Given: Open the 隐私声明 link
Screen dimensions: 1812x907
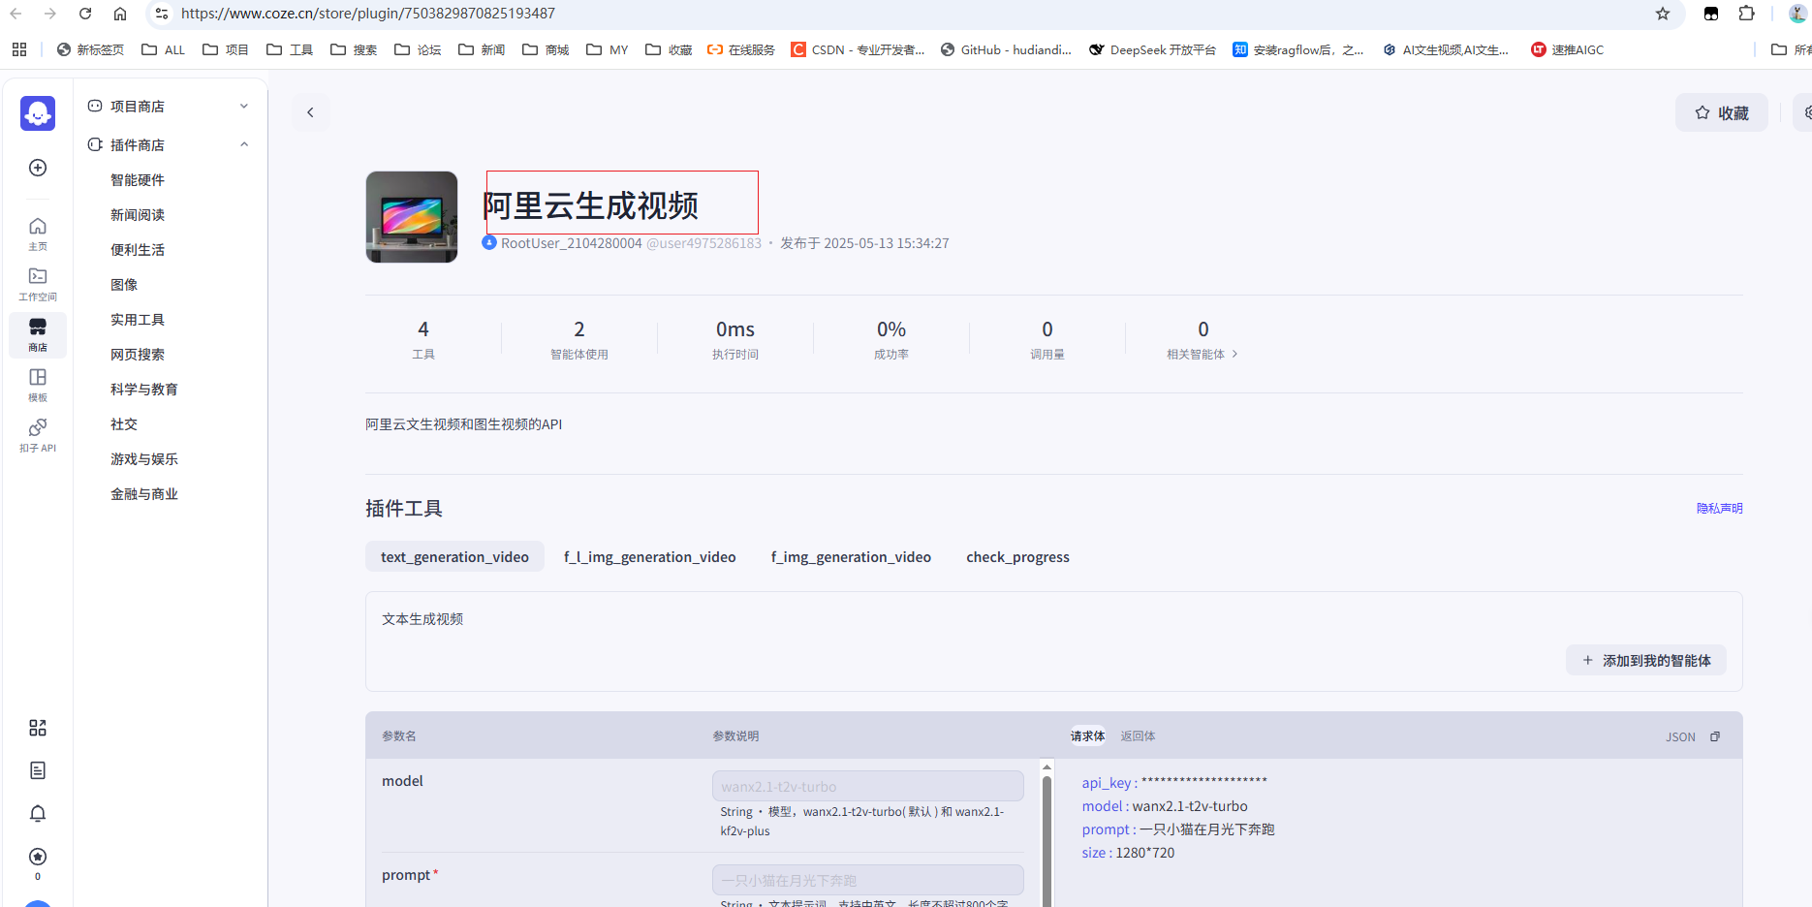Looking at the screenshot, I should coord(1719,508).
